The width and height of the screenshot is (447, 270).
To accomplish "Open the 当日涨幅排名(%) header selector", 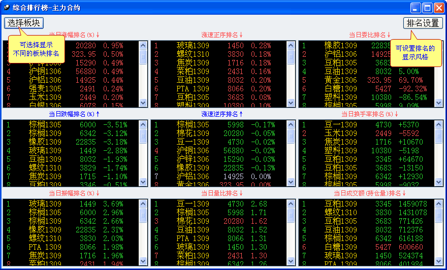I will (74, 35).
